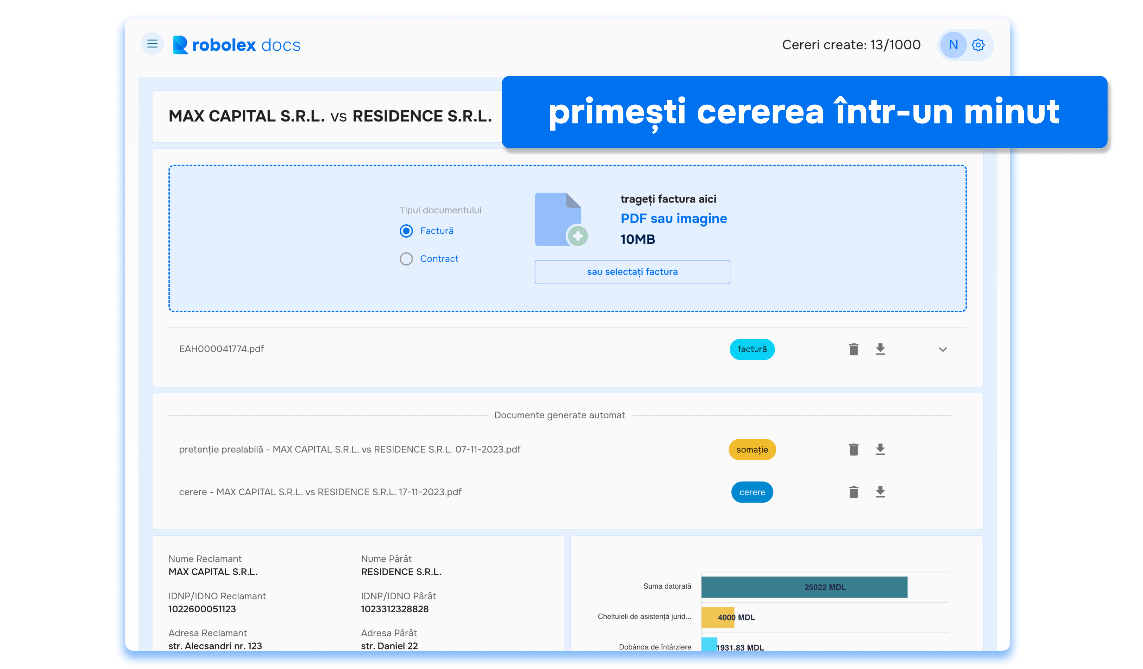
Task: Click the Suma datorată 25022 MDL bar
Action: click(x=804, y=587)
